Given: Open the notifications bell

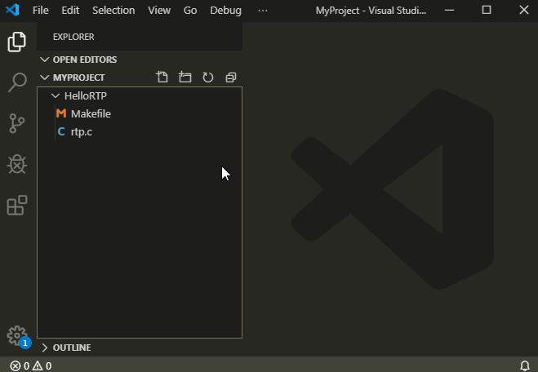Looking at the screenshot, I should coord(525,365).
